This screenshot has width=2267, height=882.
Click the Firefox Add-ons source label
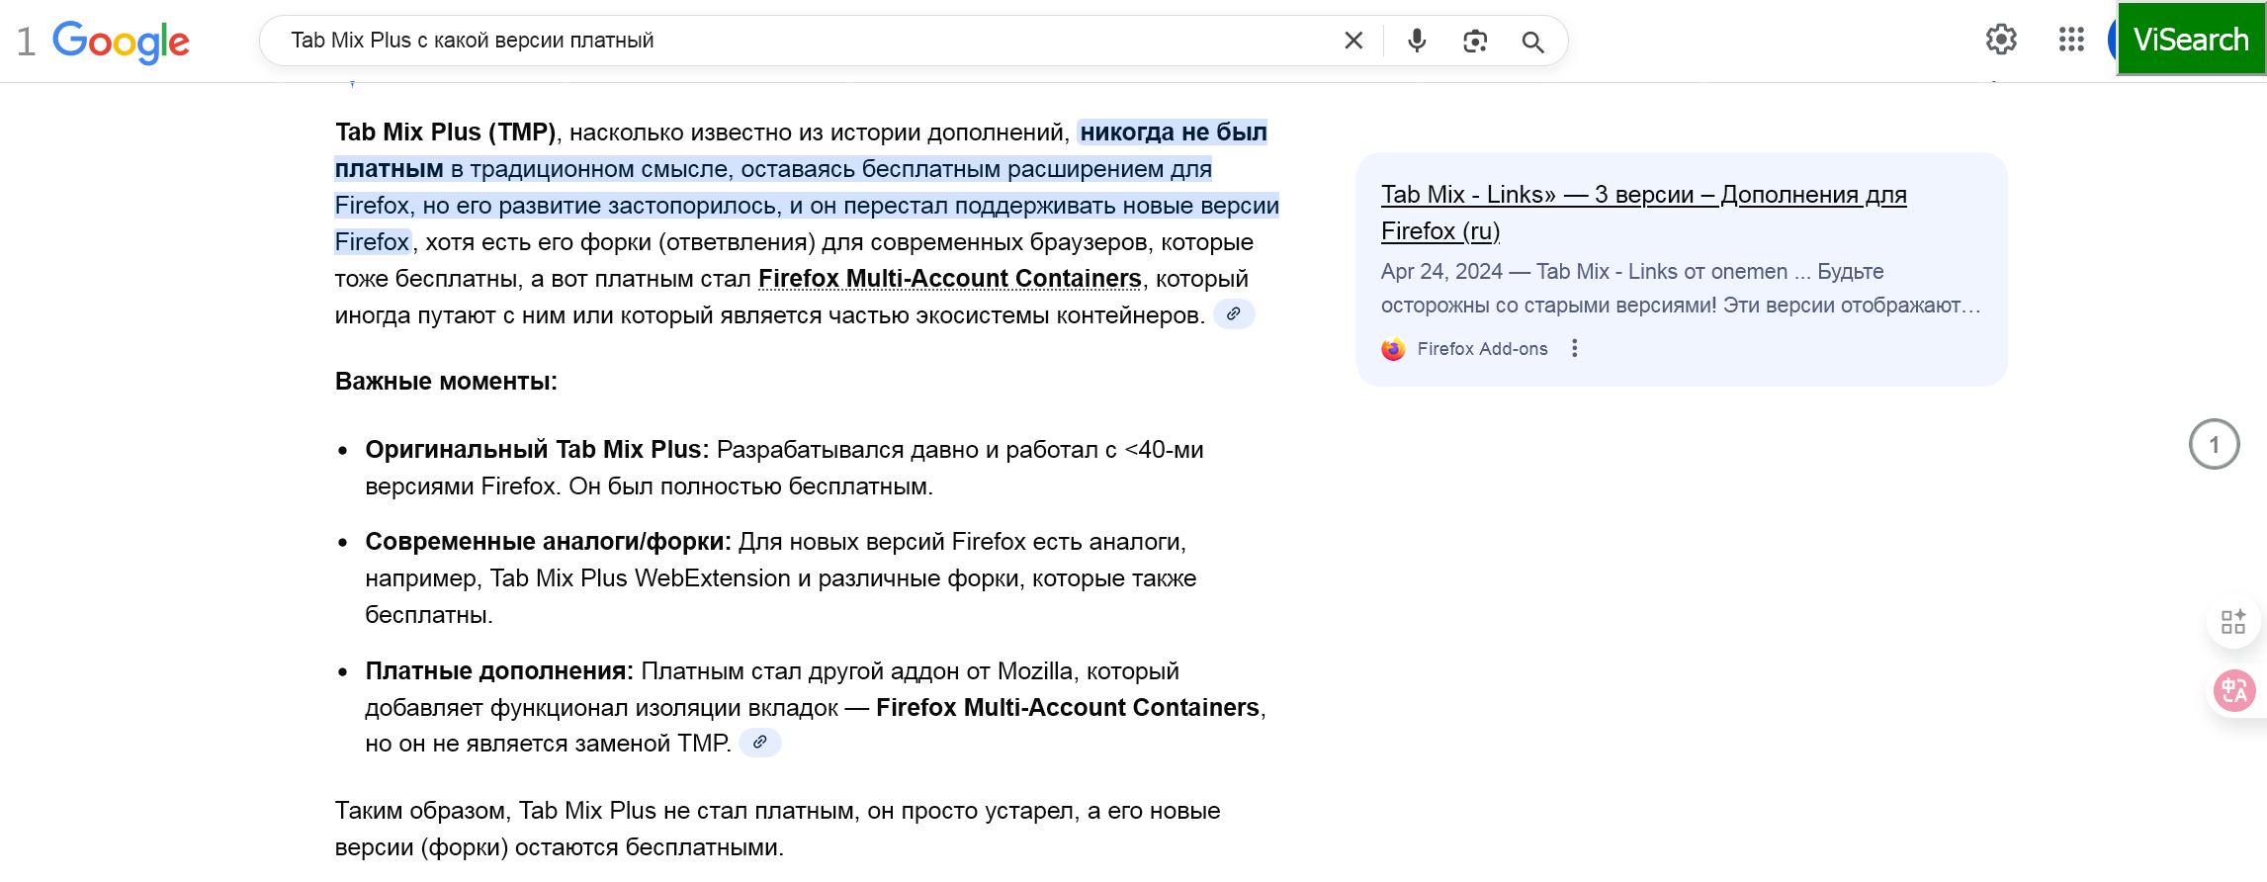point(1482,349)
